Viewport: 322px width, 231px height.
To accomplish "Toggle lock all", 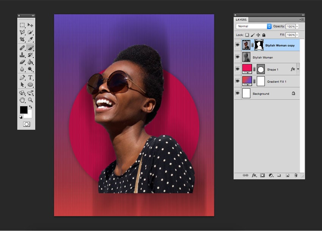I will (264, 35).
